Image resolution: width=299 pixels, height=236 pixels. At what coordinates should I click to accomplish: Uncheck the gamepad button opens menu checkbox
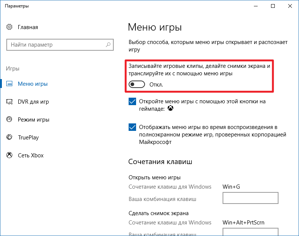(x=132, y=102)
